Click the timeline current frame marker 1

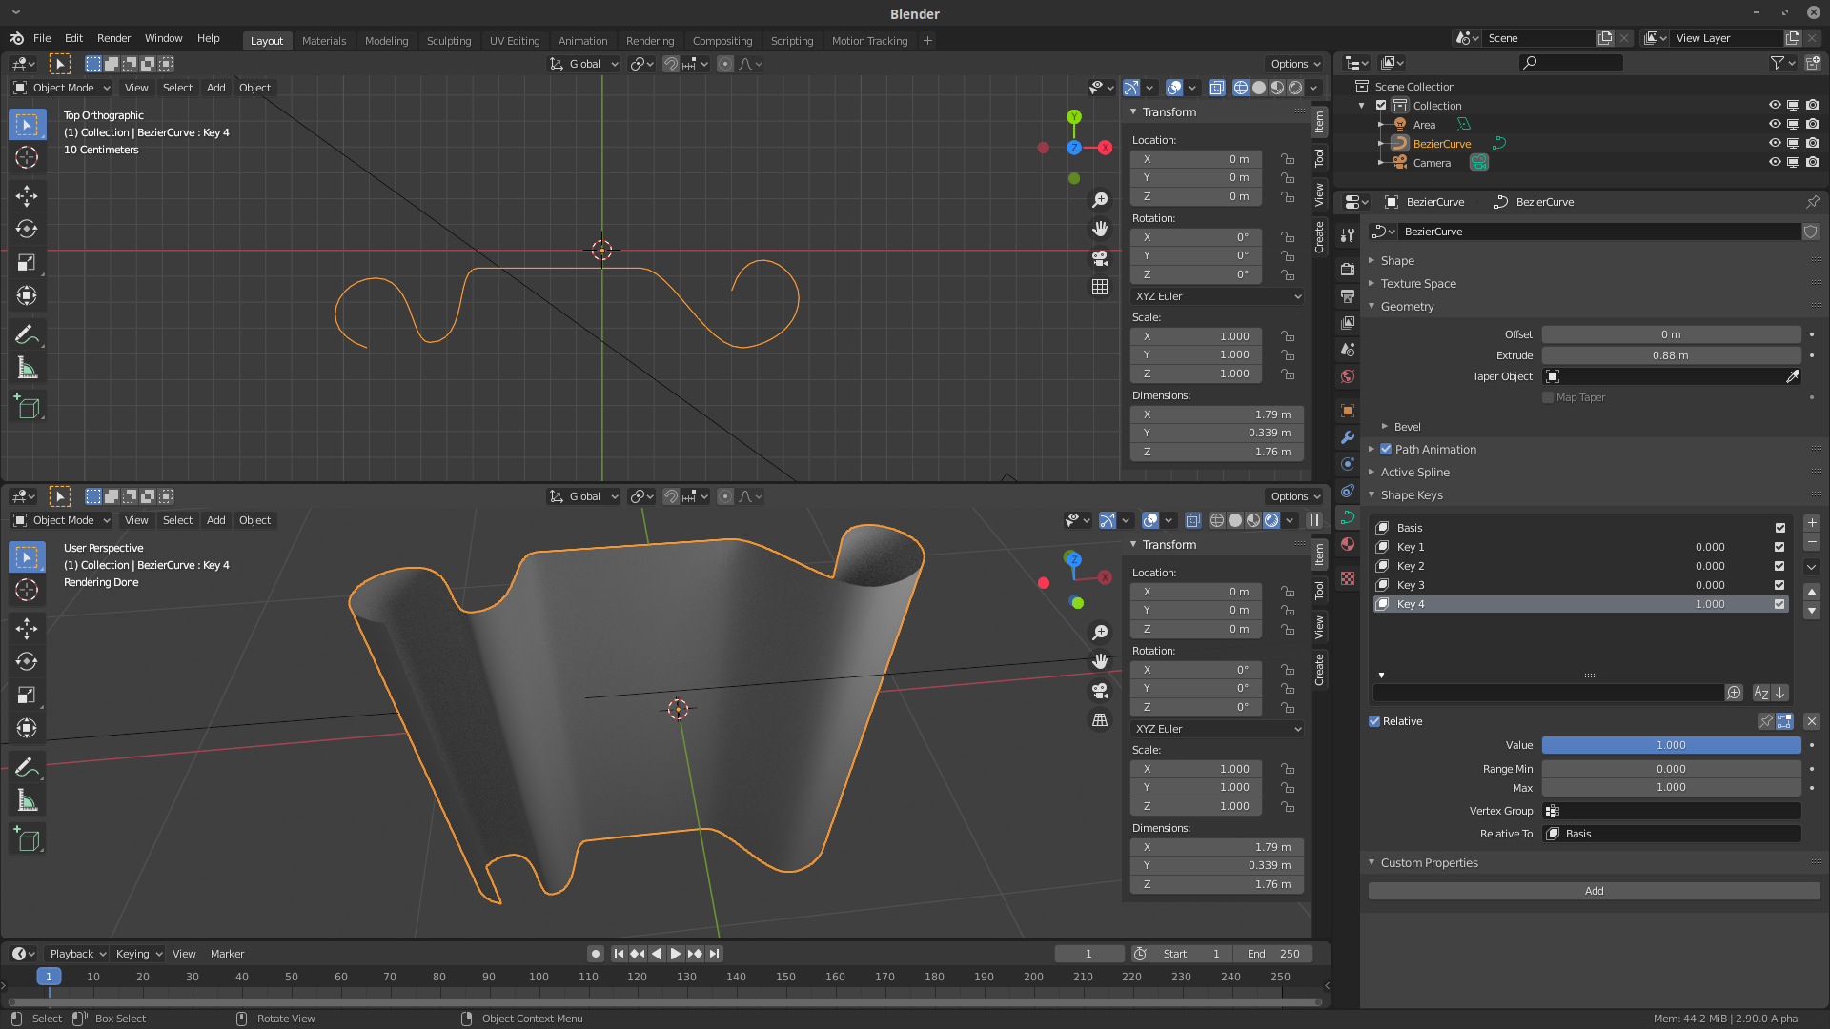(49, 977)
